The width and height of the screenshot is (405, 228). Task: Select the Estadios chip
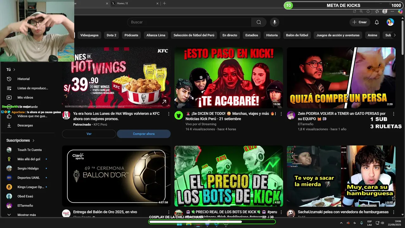point(252,35)
